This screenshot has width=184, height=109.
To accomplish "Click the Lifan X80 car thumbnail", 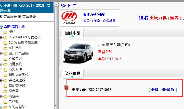I will click(x=78, y=52).
